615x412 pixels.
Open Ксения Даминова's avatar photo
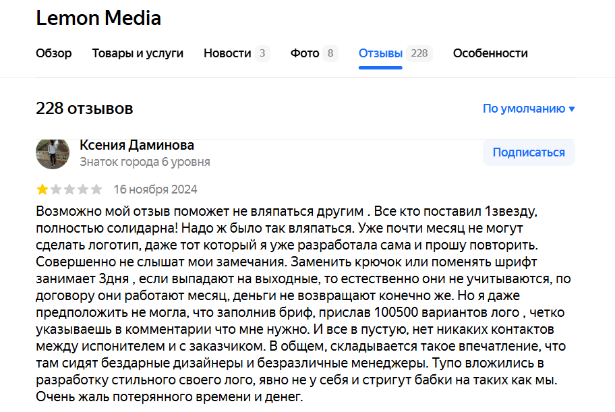53,154
